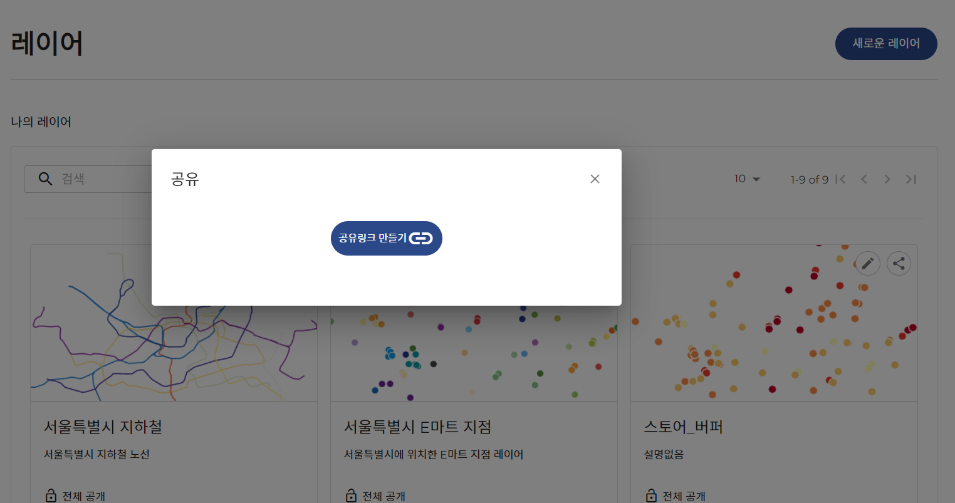955x503 pixels.
Task: Open the rows-per-page dropdown showing 10
Action: pos(747,179)
